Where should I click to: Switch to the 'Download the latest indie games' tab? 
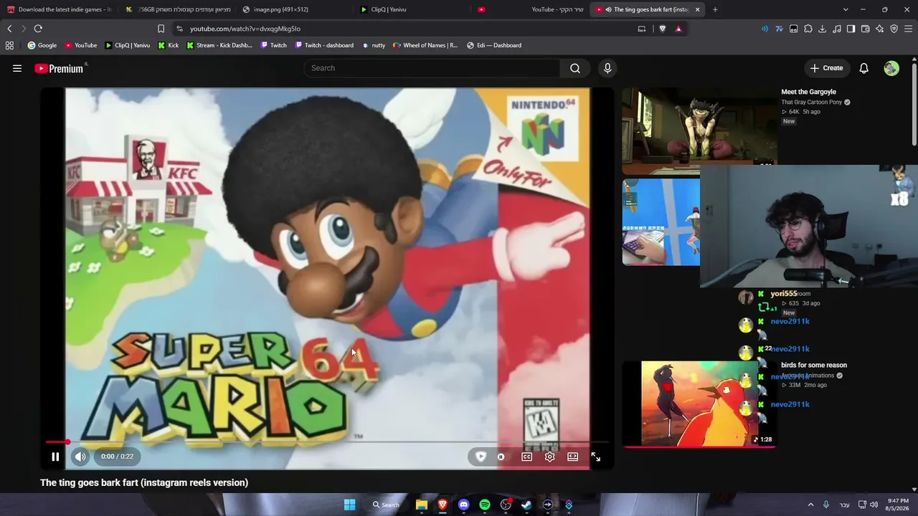59,9
